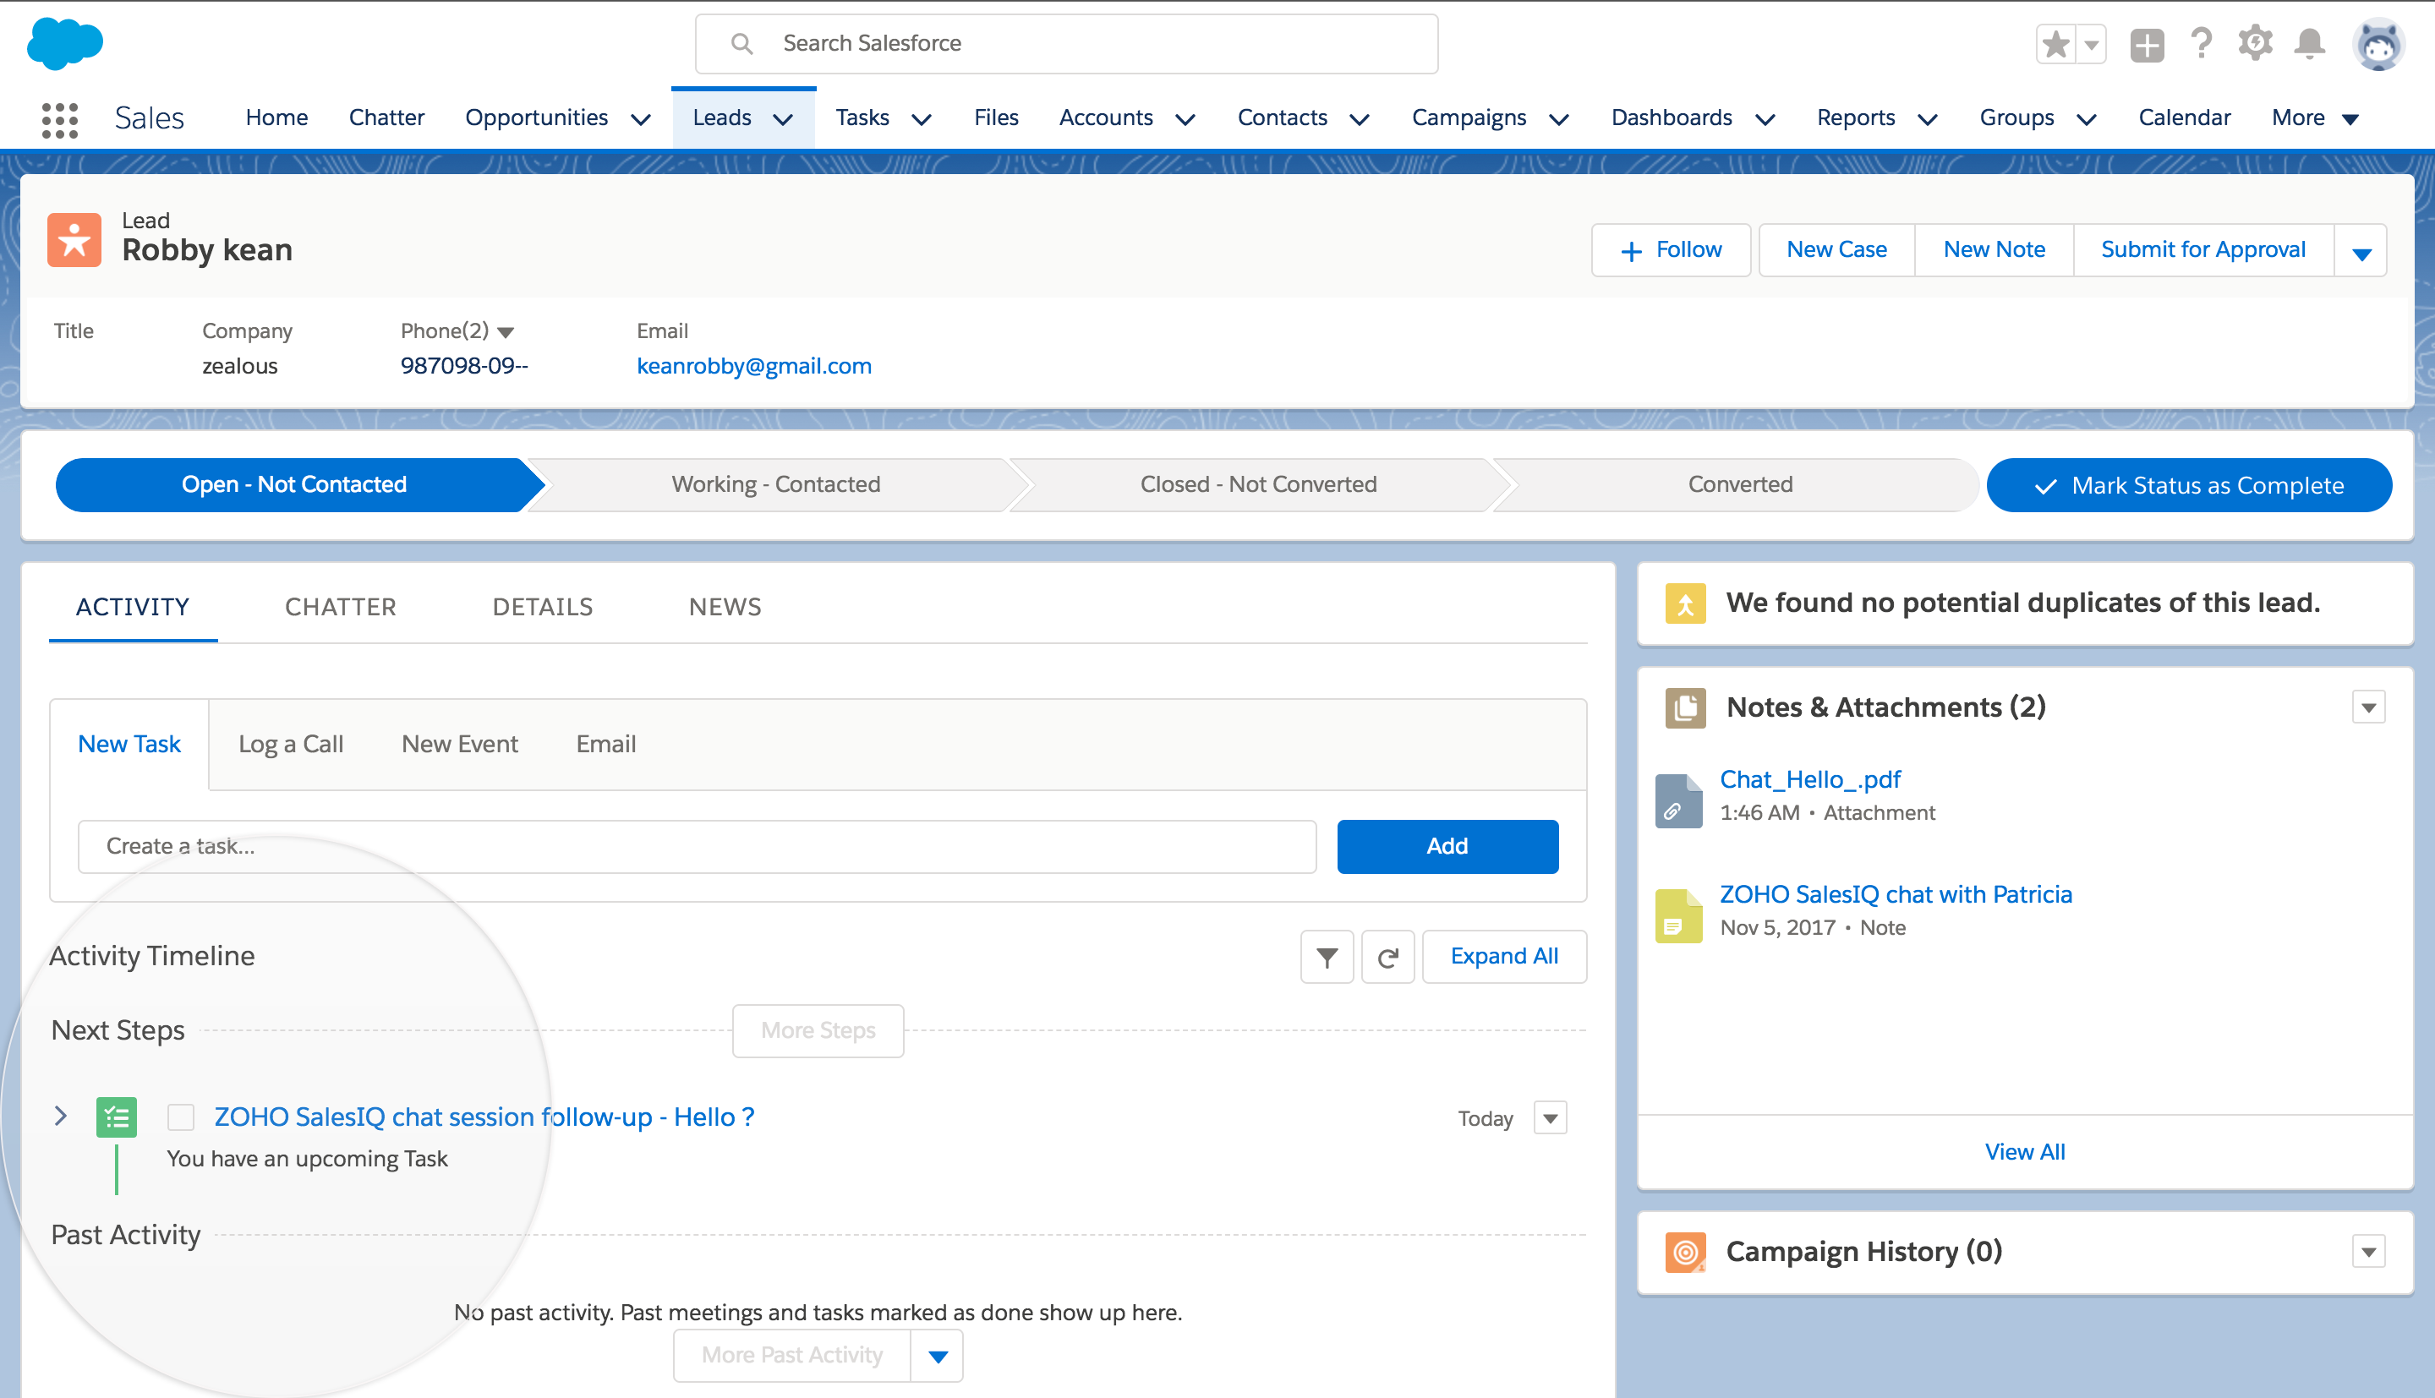
Task: Expand the ZOHO SalesIQ task details chevron
Action: (x=61, y=1116)
